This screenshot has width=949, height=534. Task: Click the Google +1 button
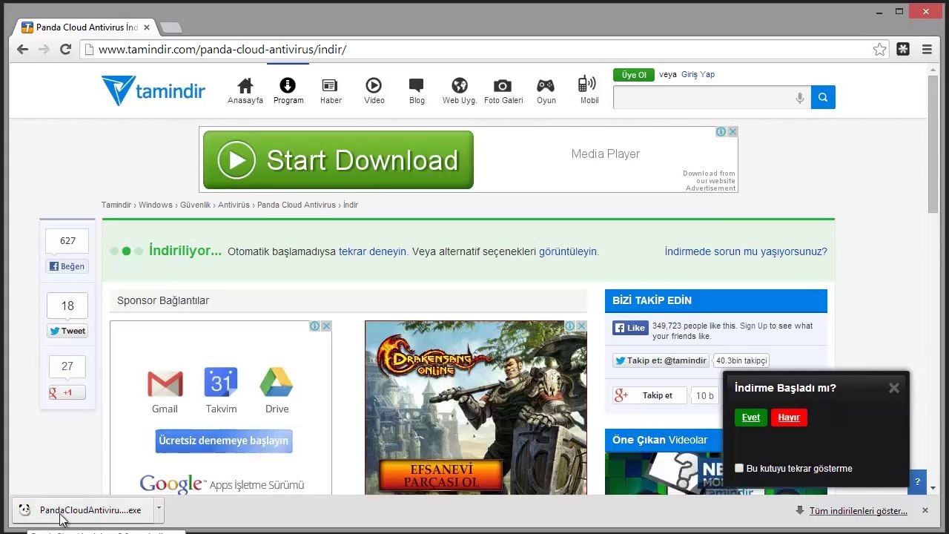(67, 392)
